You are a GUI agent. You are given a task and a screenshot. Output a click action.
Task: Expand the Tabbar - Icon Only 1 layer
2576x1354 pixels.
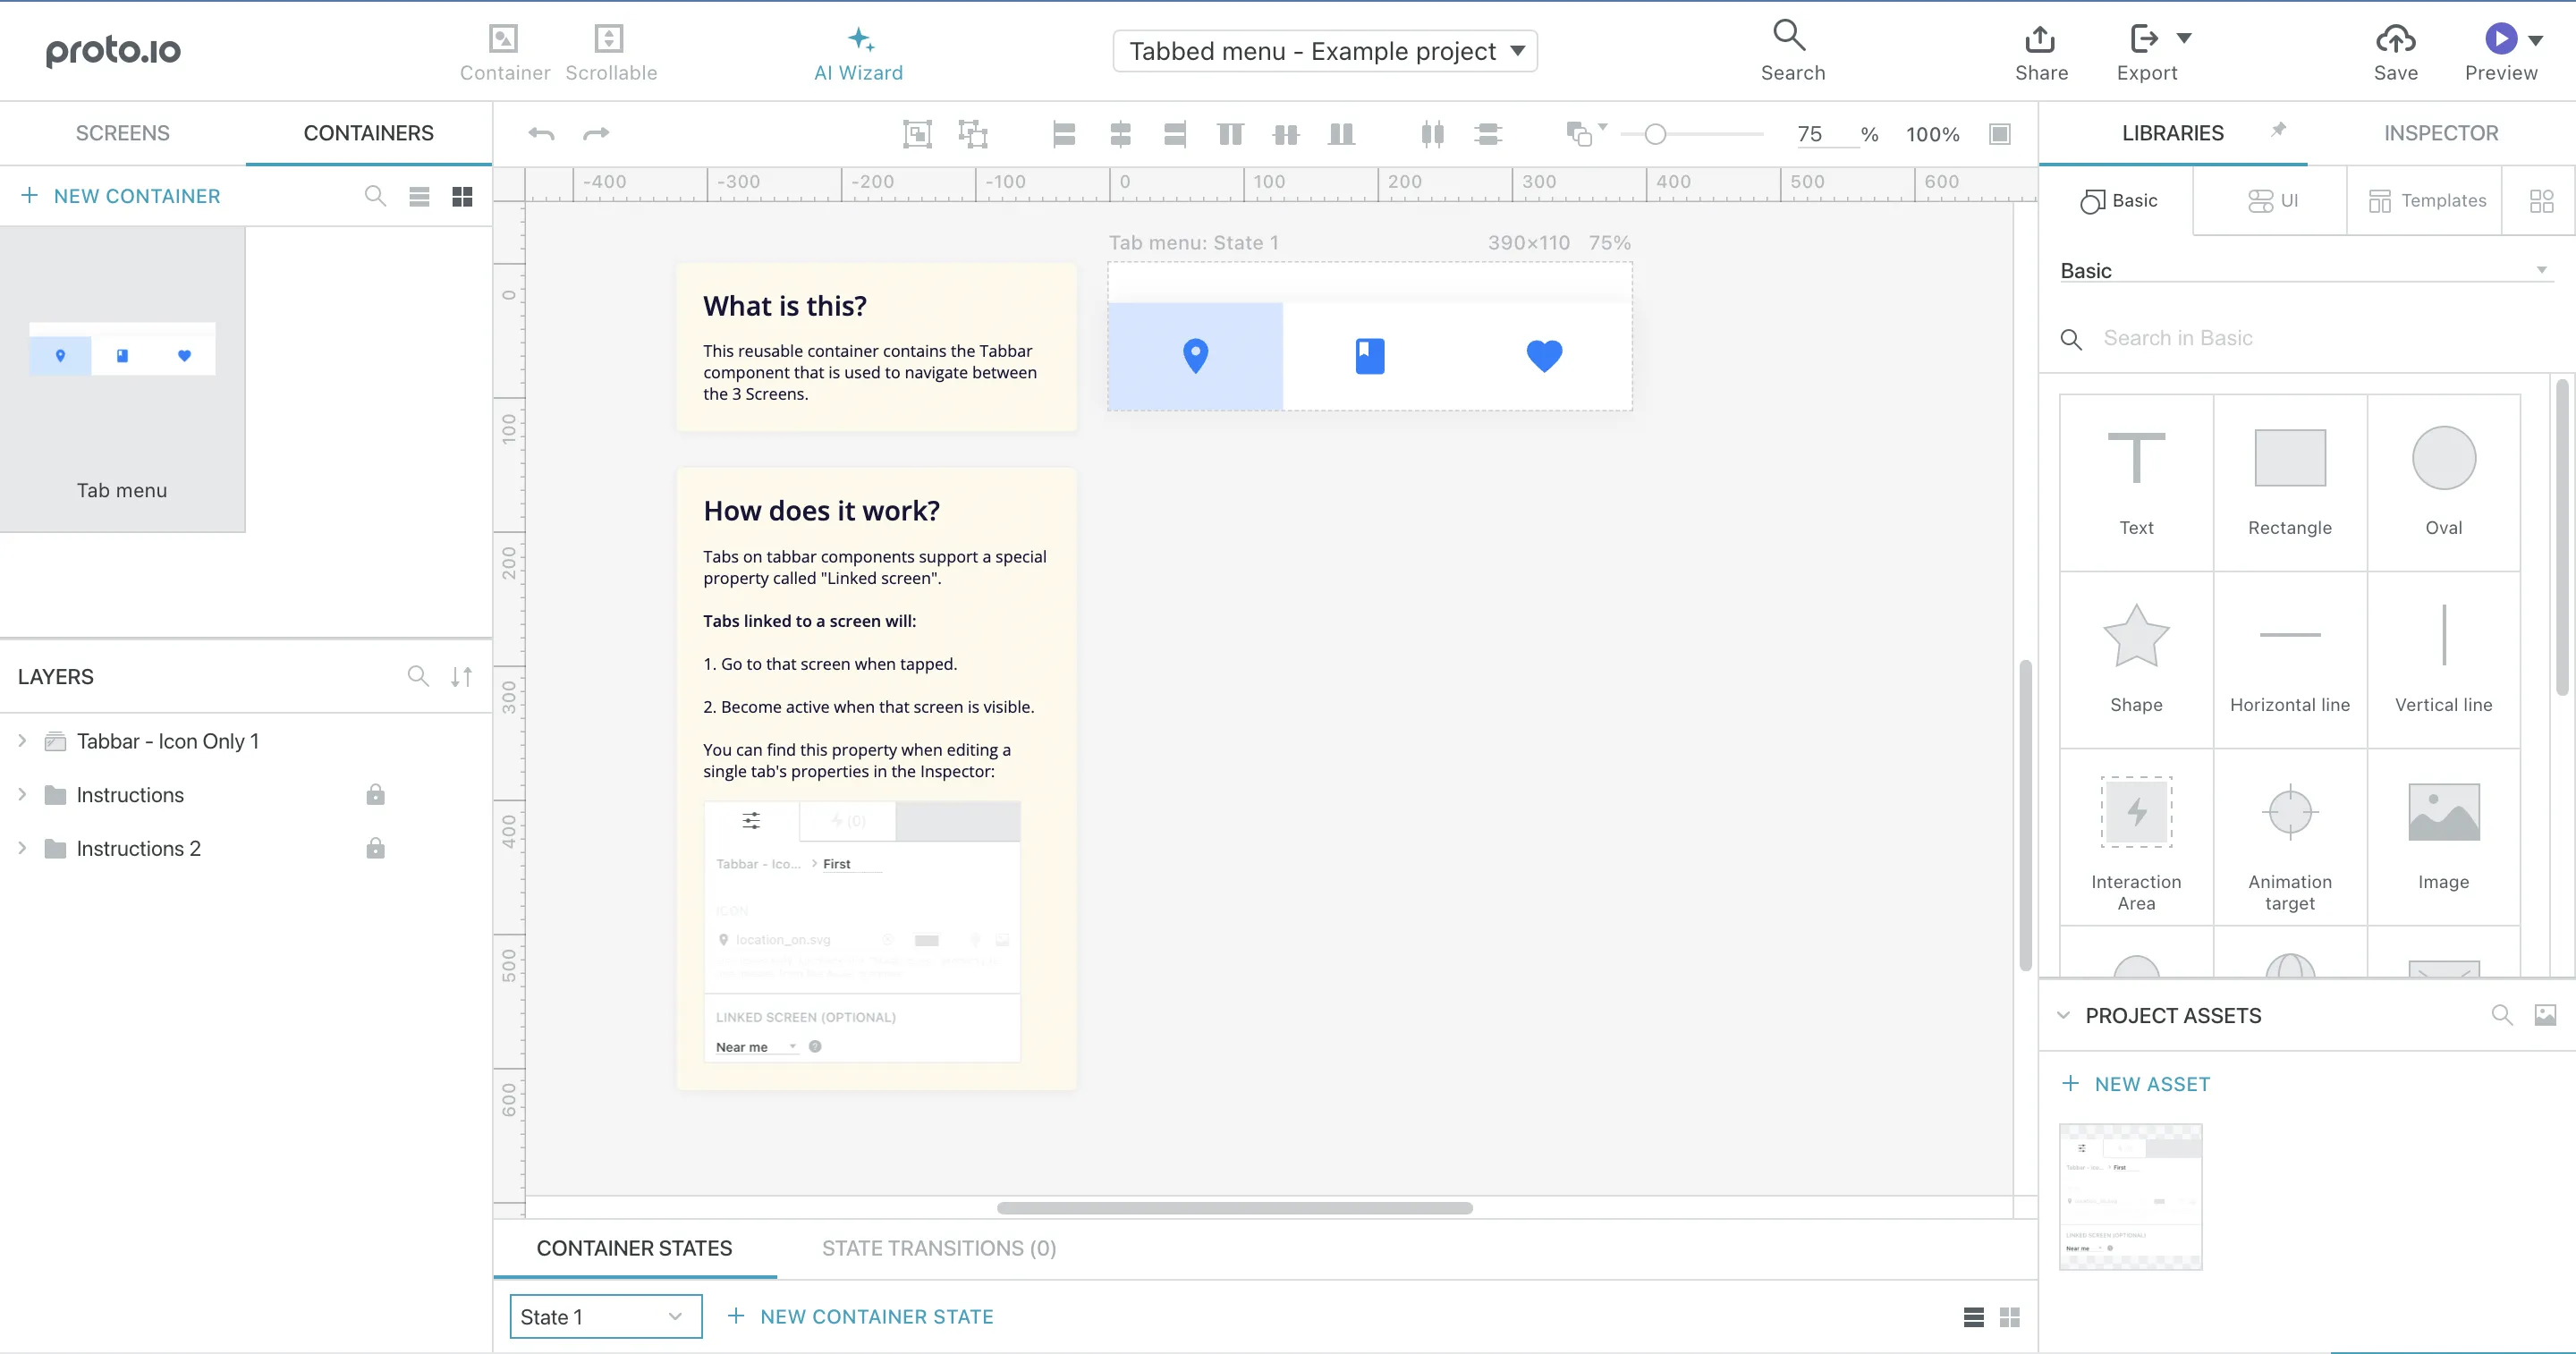tap(22, 740)
